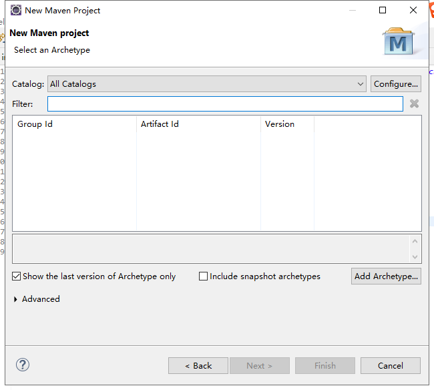Click the Maven wizard banner icon

coord(398,41)
